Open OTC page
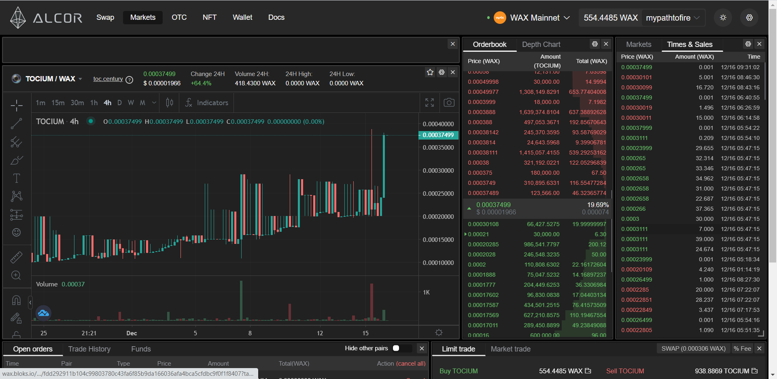The height and width of the screenshot is (379, 777). 179,17
